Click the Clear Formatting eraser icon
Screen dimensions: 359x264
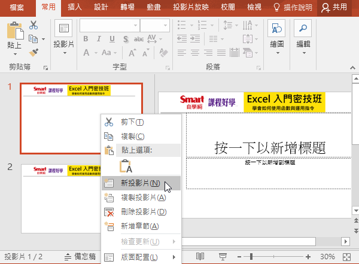[163, 53]
